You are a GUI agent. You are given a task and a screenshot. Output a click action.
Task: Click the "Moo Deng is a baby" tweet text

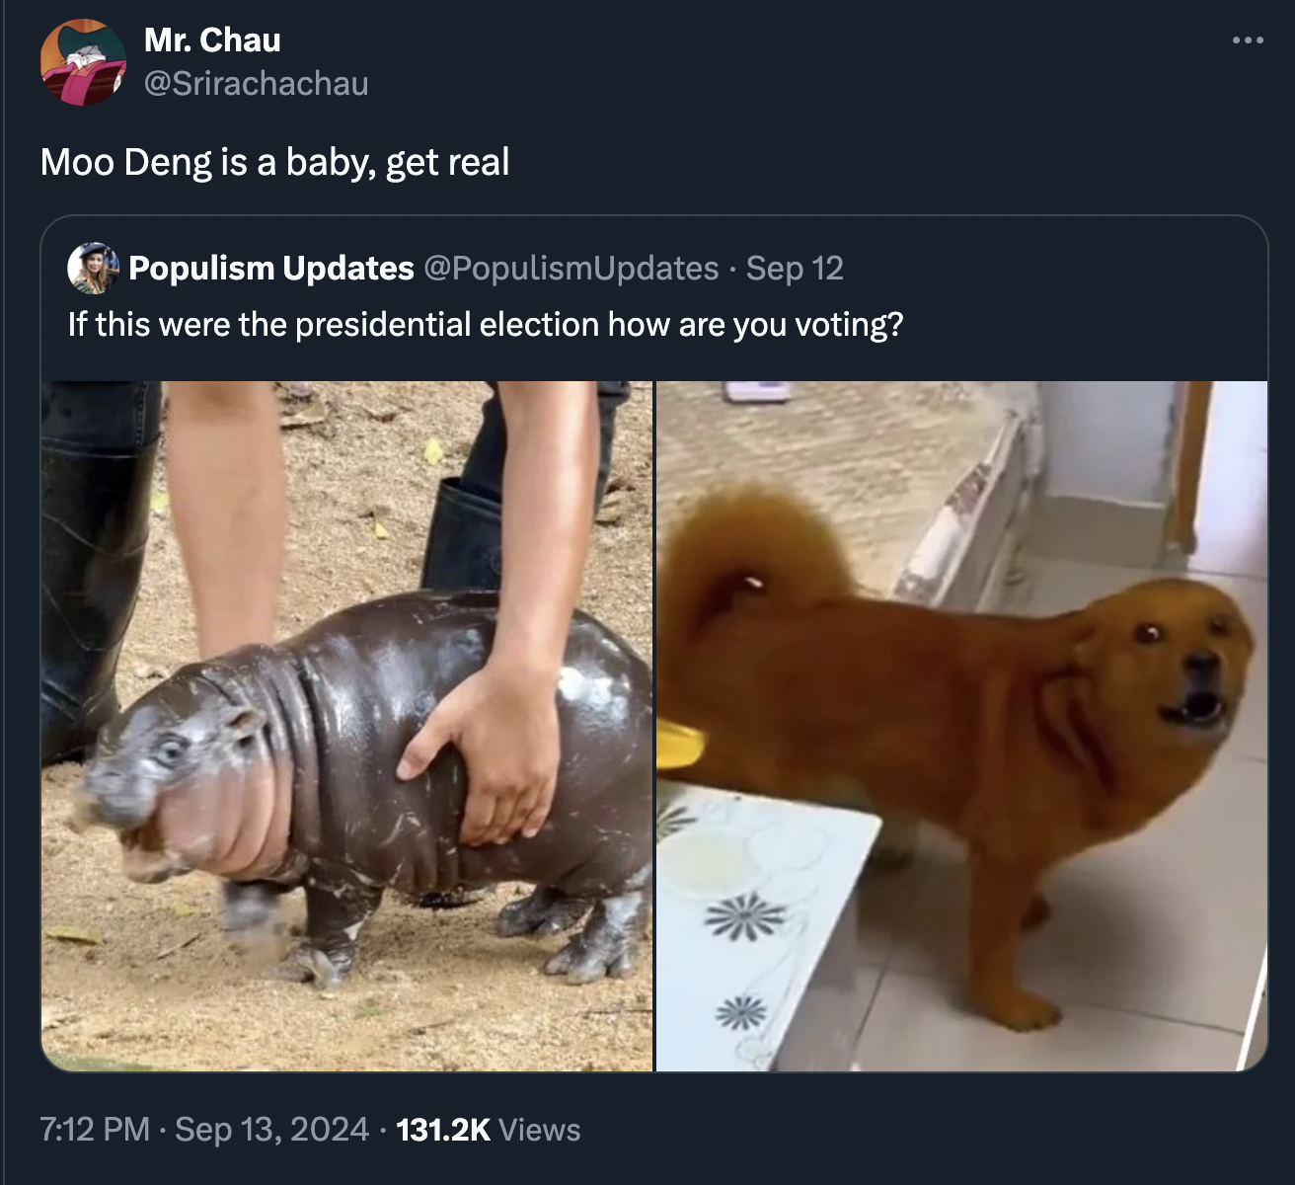tap(274, 162)
